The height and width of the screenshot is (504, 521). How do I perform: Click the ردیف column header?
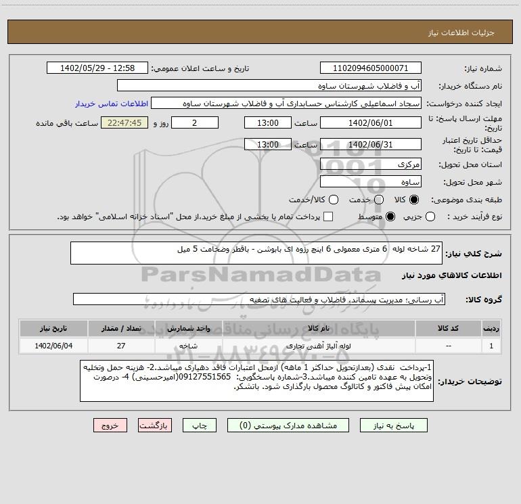pos(491,328)
